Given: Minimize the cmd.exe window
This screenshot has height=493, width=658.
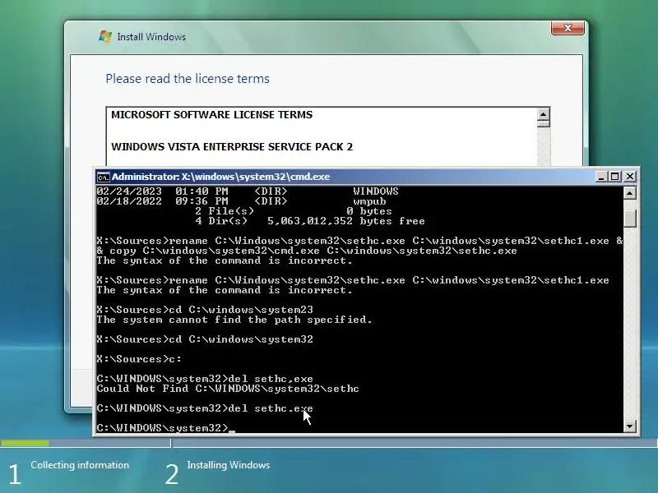Looking at the screenshot, I should pos(601,177).
